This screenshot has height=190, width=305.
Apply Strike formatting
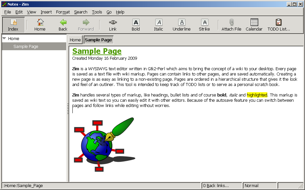[x=204, y=25]
